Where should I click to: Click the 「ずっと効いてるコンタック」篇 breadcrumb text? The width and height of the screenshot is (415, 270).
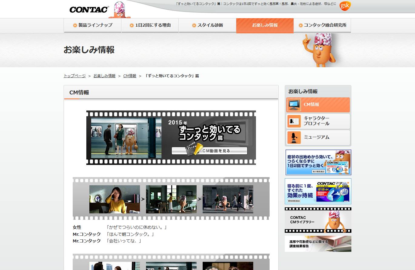[172, 76]
